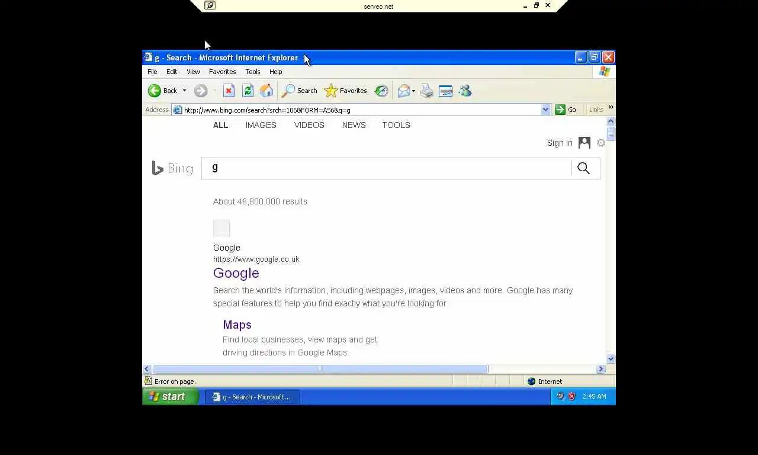Open the Google result title link

point(236,273)
